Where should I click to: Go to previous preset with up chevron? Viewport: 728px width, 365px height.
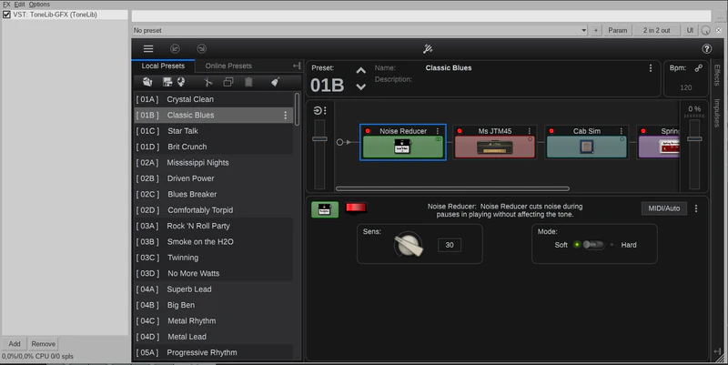click(x=360, y=71)
